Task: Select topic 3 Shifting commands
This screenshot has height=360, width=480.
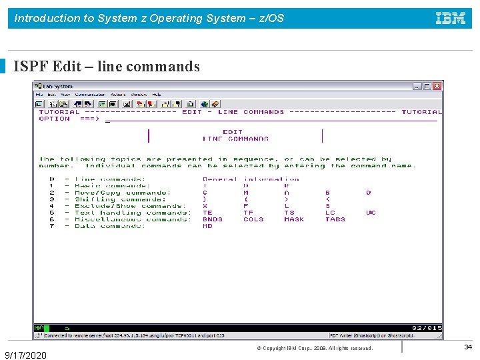Action: 107,199
